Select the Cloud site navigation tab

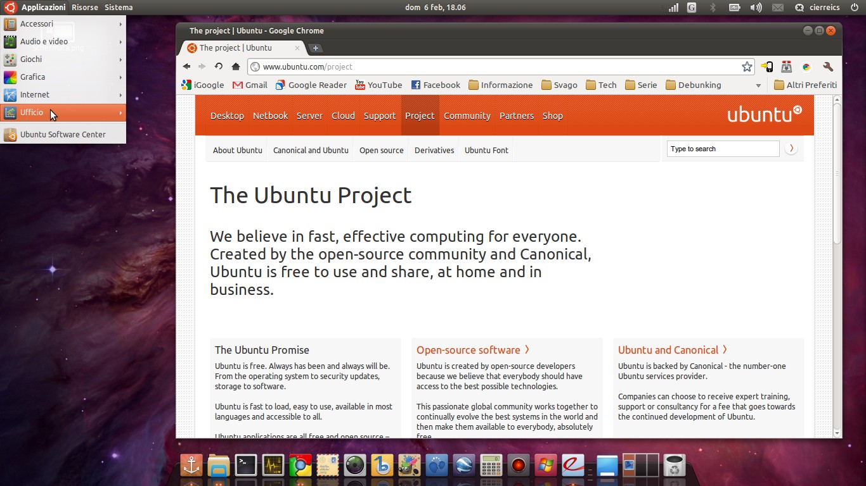tap(343, 116)
